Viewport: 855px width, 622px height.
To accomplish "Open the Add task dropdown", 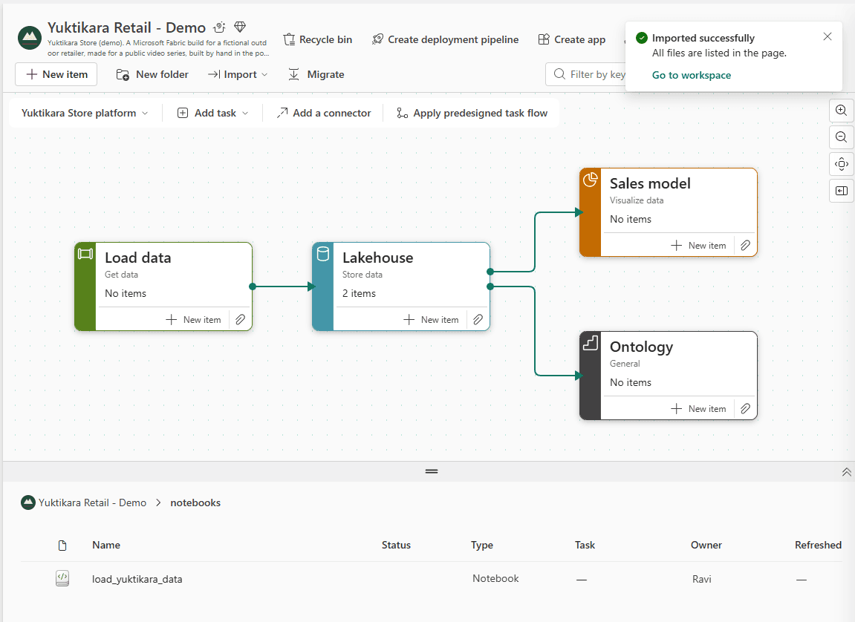I will click(213, 113).
